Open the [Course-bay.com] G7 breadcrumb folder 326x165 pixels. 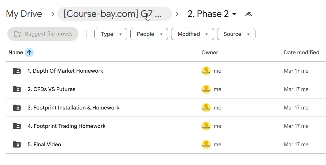[115, 14]
